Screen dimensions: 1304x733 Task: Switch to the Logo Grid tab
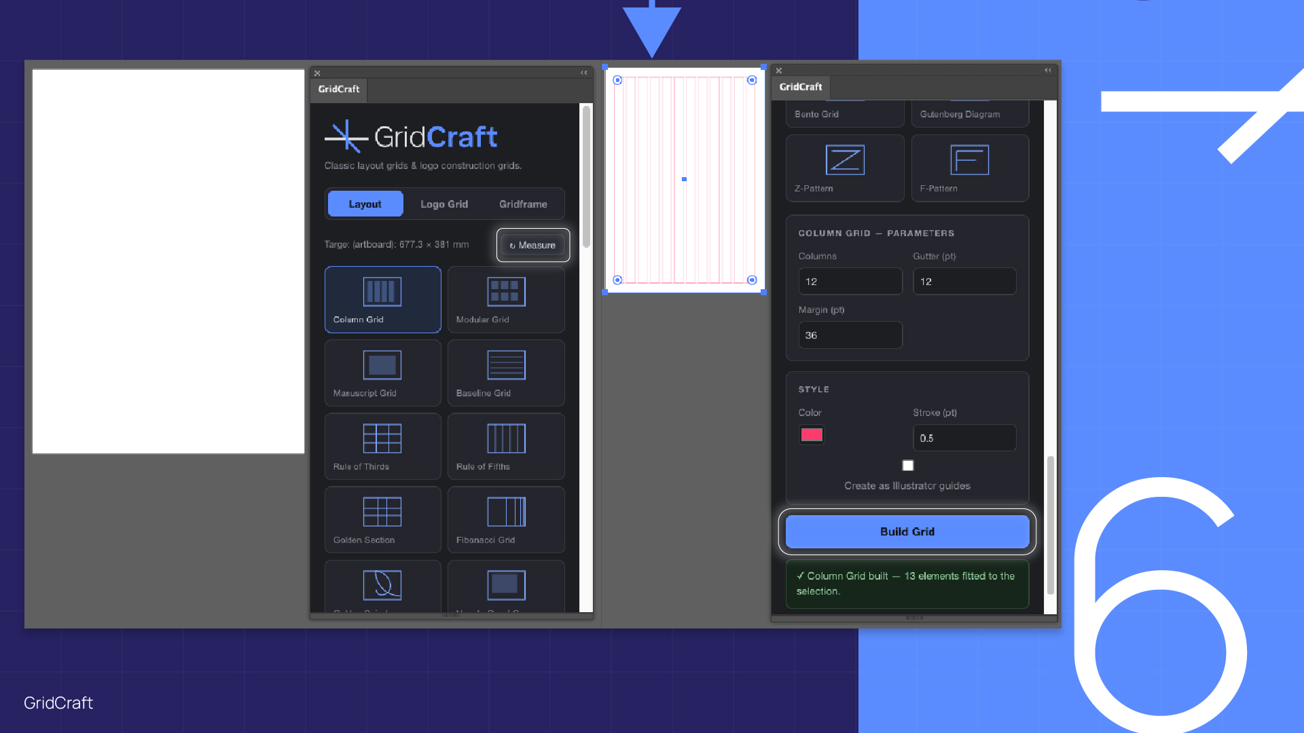point(444,204)
